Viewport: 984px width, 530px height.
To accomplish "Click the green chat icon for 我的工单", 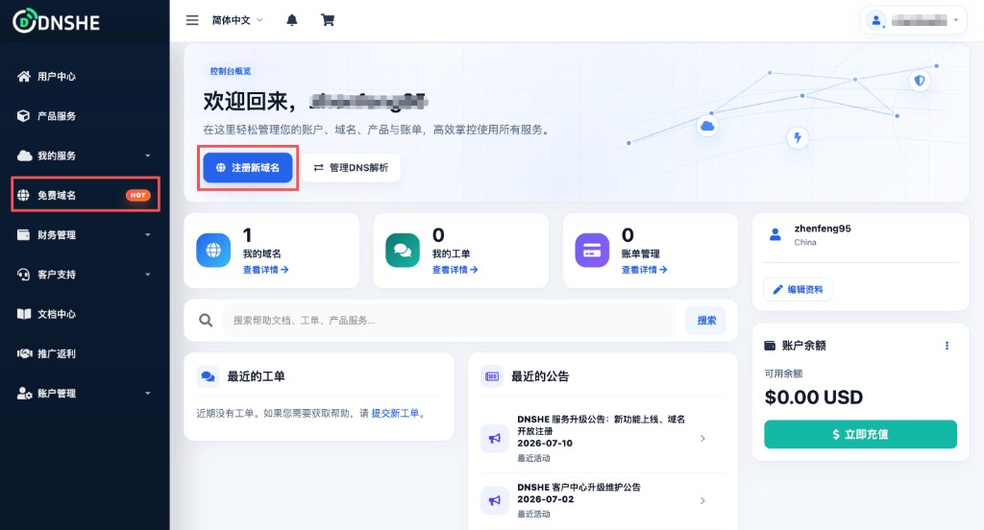I will coord(403,251).
